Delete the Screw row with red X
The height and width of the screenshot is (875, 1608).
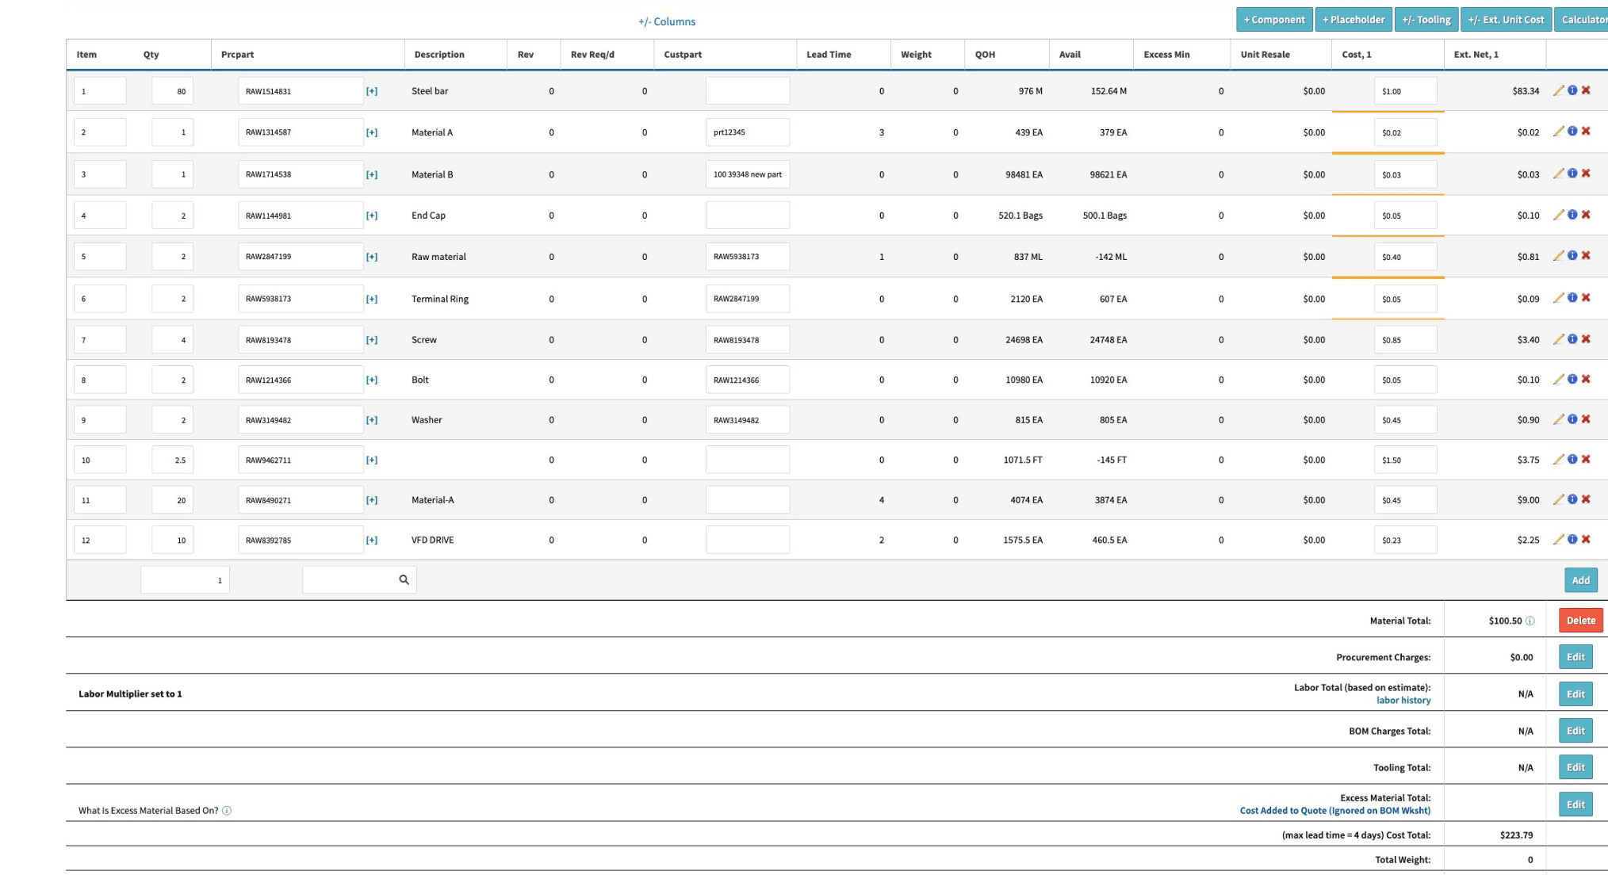pyautogui.click(x=1586, y=339)
